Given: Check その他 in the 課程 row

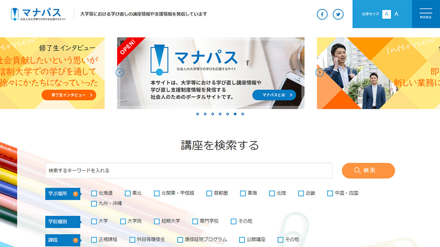Looking at the screenshot, I should (x=280, y=240).
